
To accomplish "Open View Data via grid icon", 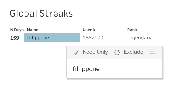I will coord(152,52).
